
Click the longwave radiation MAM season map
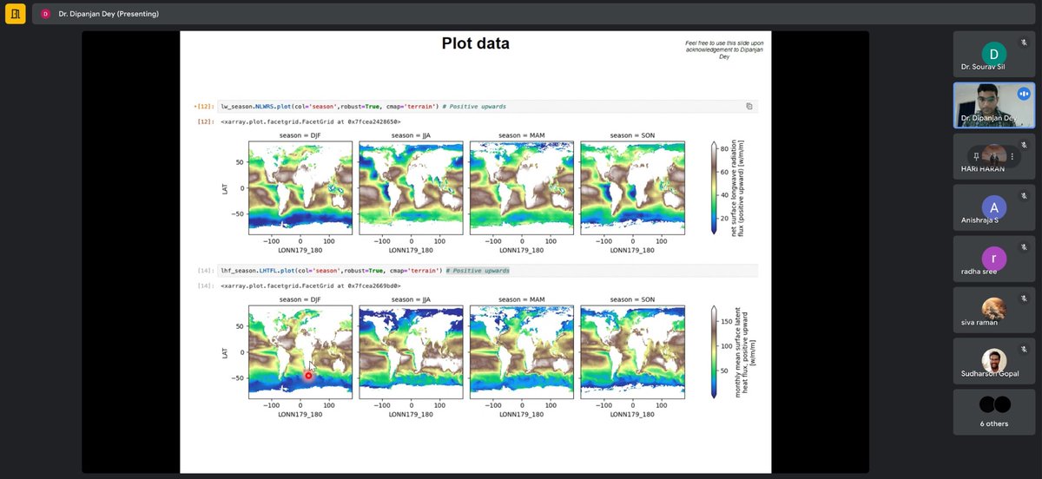521,188
